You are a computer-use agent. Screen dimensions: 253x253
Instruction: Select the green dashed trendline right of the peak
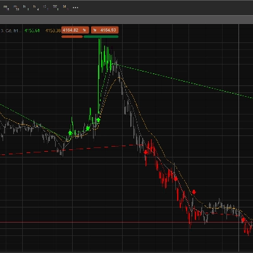click(183, 81)
